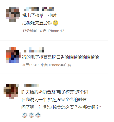
Task: Click the second commenter's blurred username
Action: [34, 50]
